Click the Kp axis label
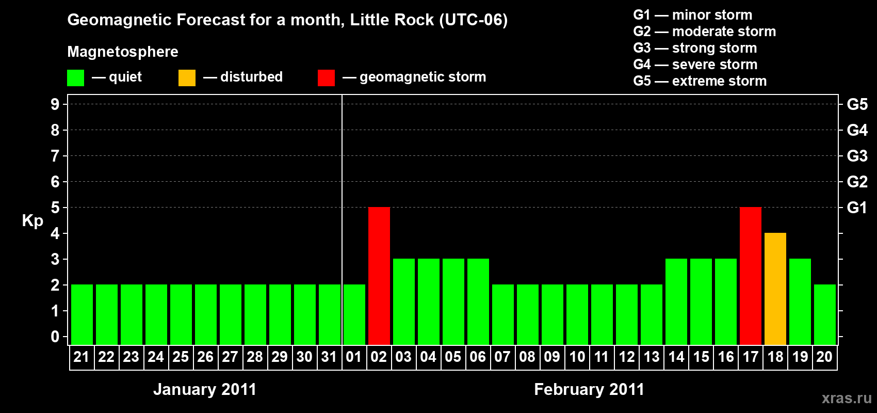This screenshot has height=413, width=877. tap(33, 221)
